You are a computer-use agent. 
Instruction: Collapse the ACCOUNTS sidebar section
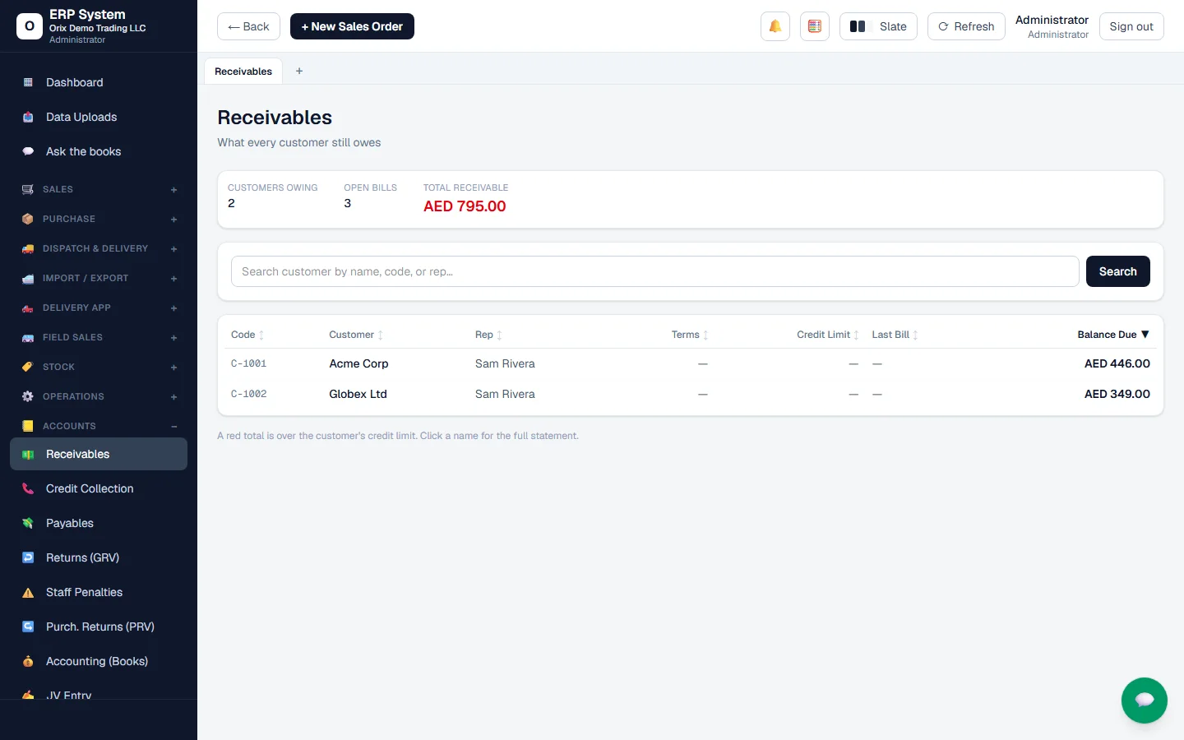[x=99, y=426]
